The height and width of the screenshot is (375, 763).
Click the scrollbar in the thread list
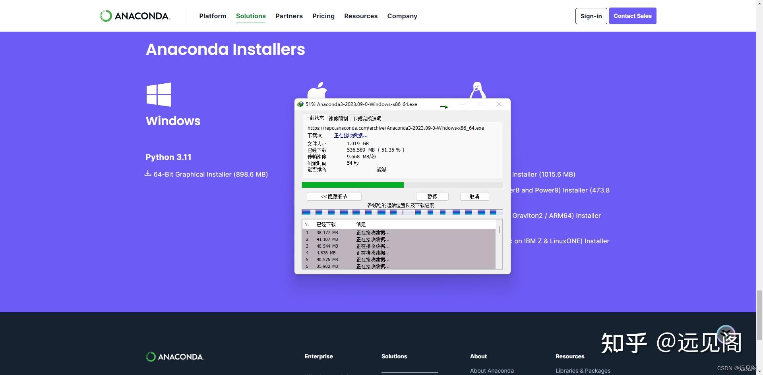coord(499,229)
